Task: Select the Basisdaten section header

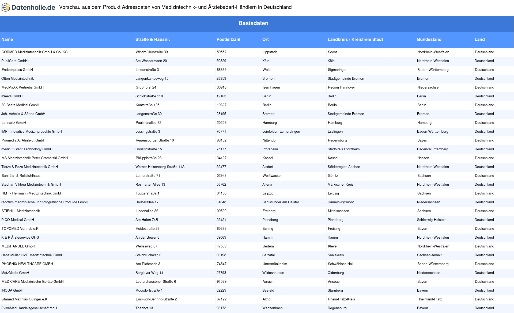Action: click(x=253, y=23)
